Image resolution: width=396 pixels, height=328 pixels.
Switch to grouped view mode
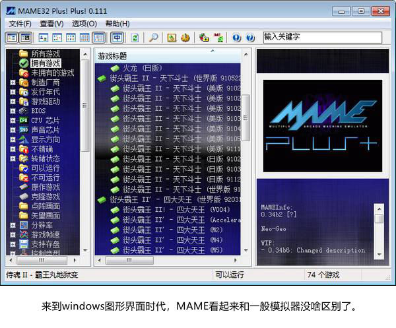[99, 38]
